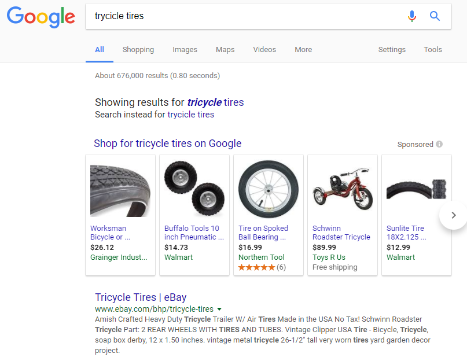Open 'Shop for tricycle tires on Google' link
467x357 pixels.
coord(167,143)
